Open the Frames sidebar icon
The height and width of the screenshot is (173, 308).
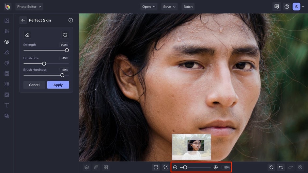[x=7, y=74]
